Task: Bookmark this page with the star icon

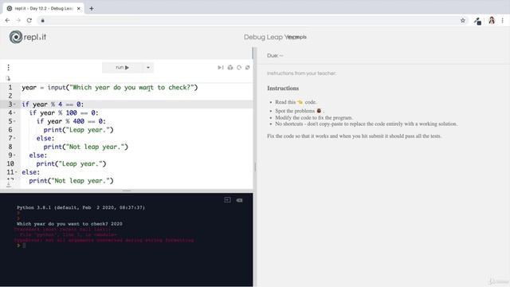Action: [463, 21]
